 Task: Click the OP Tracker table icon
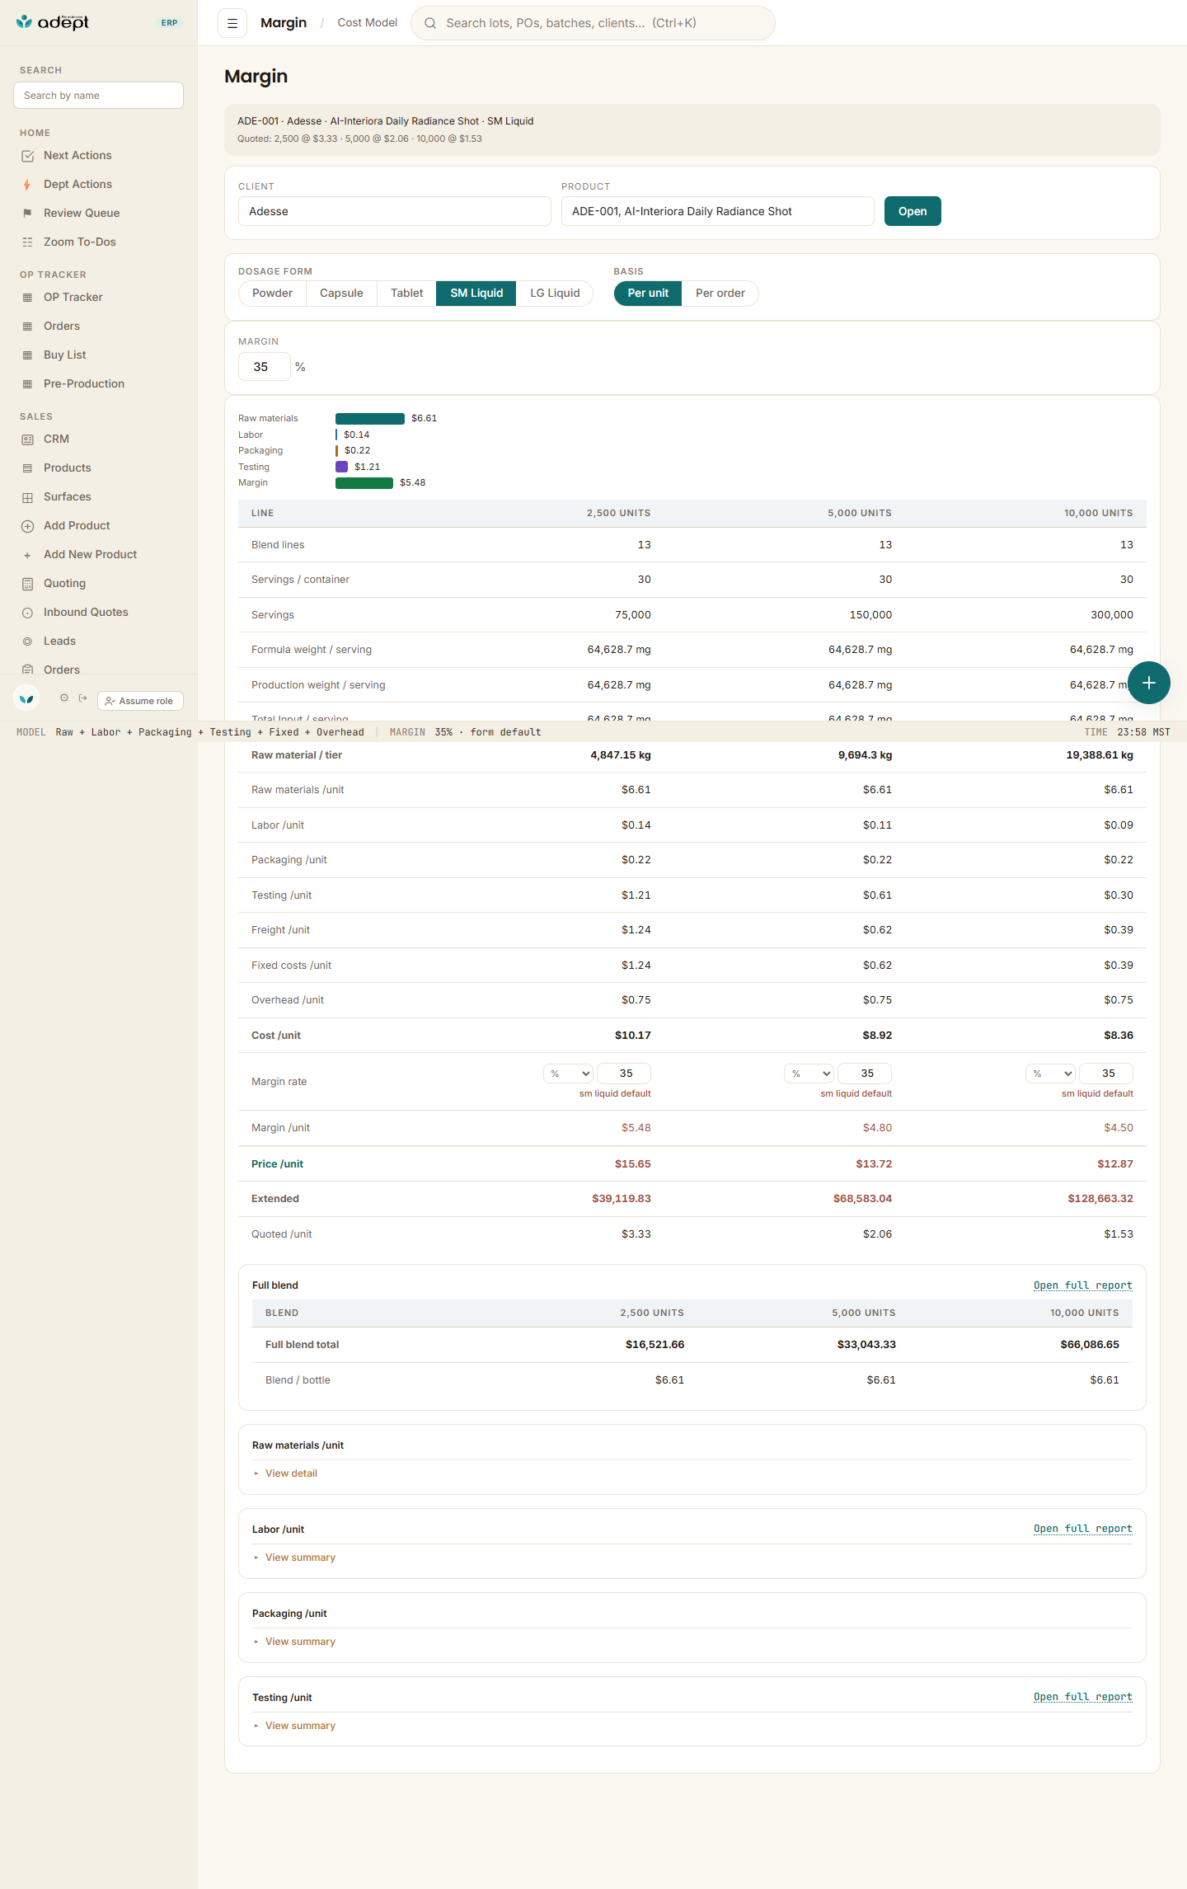(27, 298)
